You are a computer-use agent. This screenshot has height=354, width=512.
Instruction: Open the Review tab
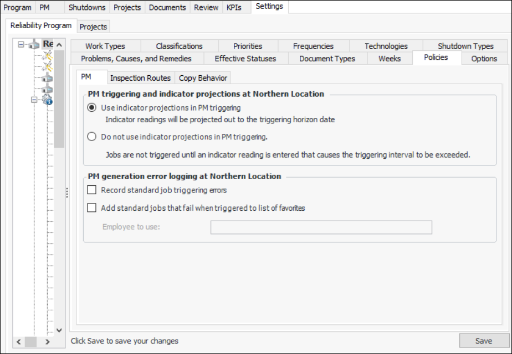206,8
